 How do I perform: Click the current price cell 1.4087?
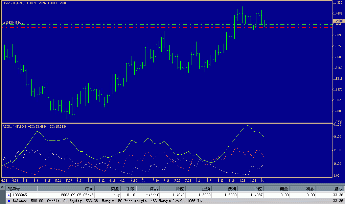(x=256, y=195)
